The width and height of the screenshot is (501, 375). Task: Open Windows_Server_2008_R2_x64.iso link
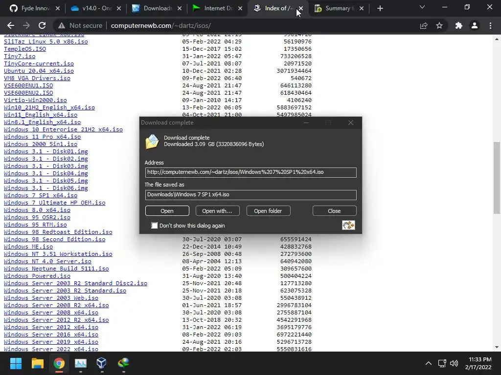[x=56, y=305]
